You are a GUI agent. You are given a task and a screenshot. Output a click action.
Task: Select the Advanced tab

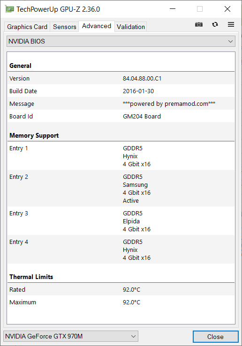click(97, 26)
